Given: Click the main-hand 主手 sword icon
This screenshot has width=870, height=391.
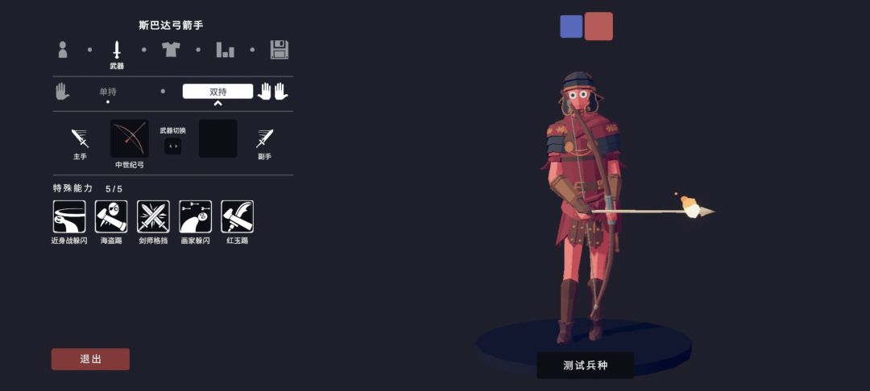Looking at the screenshot, I should 80,138.
